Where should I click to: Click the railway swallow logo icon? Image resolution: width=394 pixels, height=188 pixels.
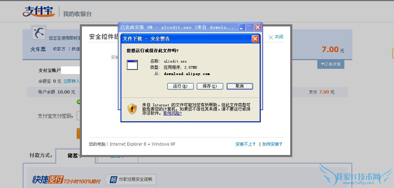click(x=39, y=33)
